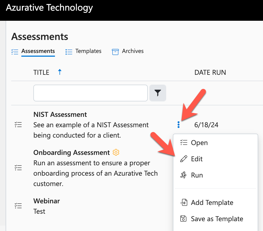Sort by the TITLE column header
This screenshot has height=231, width=263.
pyautogui.click(x=41, y=72)
